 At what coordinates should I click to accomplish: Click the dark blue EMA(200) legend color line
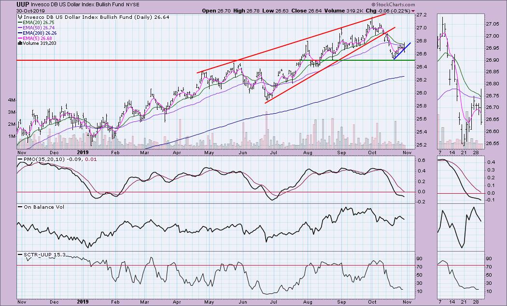point(20,33)
